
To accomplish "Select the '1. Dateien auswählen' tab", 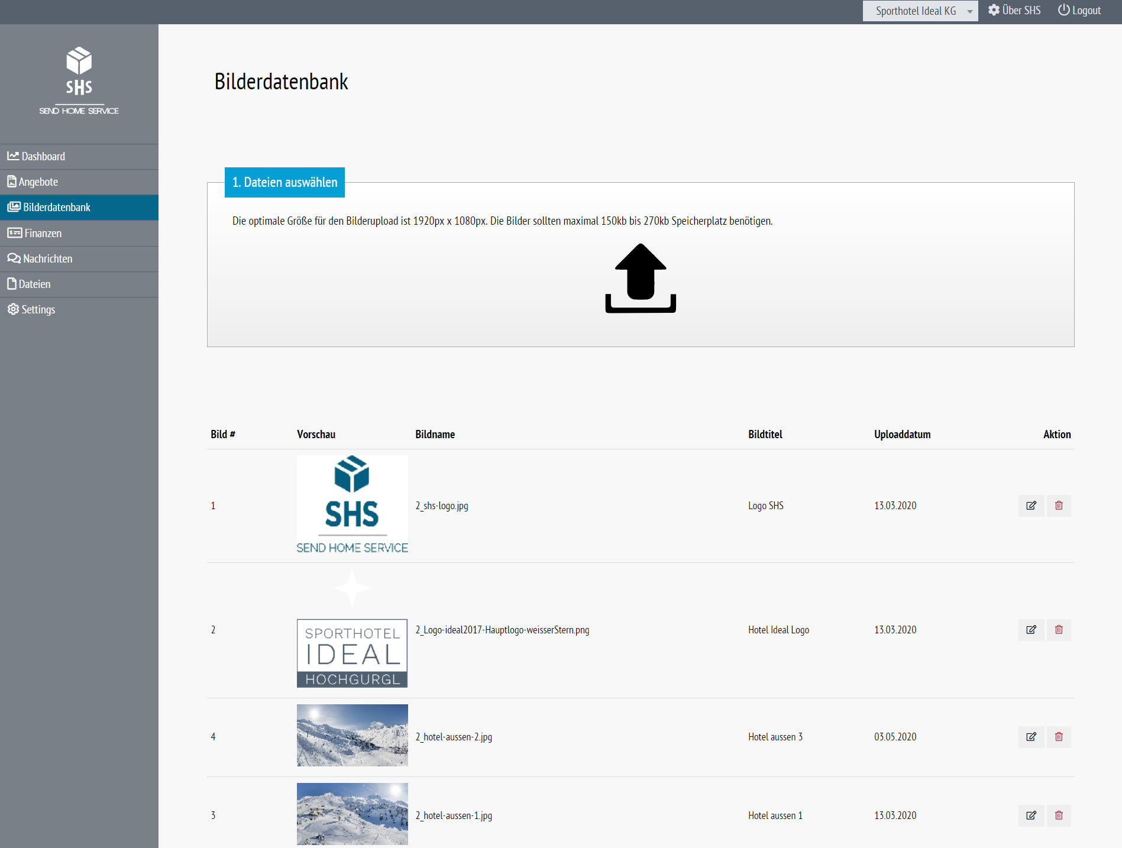I will point(284,182).
